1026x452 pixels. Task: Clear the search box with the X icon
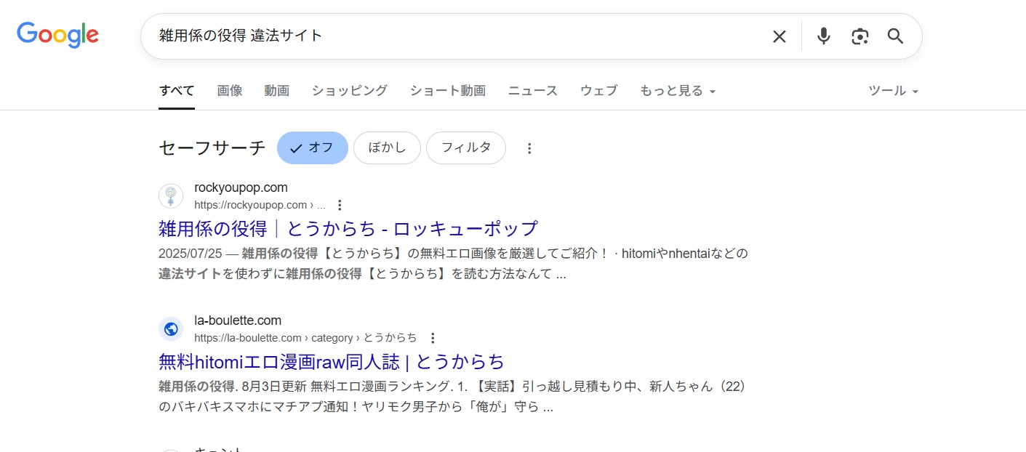(x=779, y=36)
